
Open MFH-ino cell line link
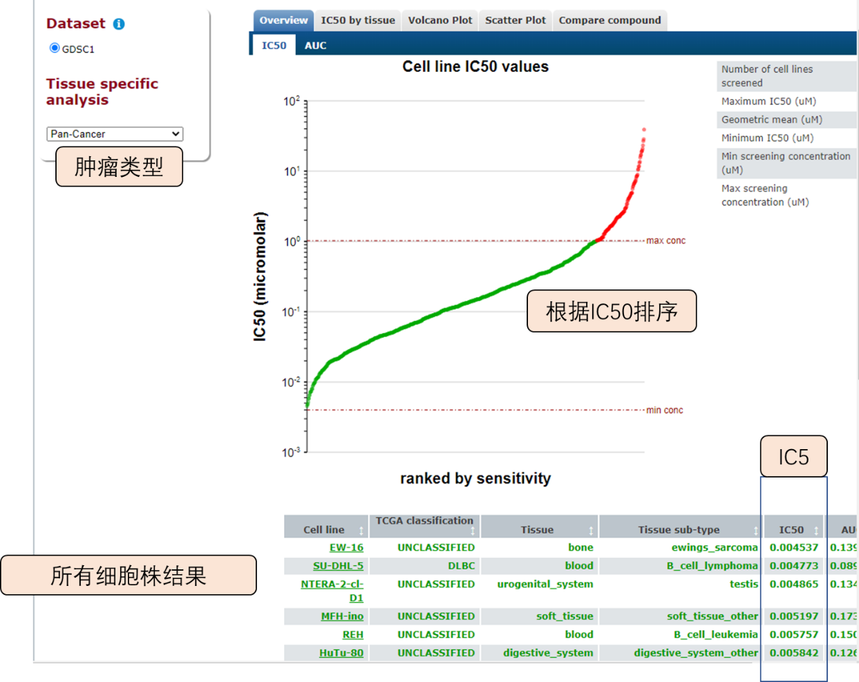[342, 616]
